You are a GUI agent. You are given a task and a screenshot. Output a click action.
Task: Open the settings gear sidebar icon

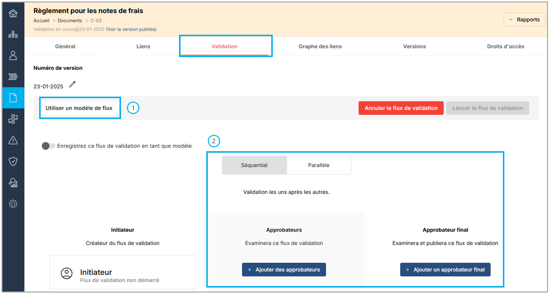coord(13,204)
